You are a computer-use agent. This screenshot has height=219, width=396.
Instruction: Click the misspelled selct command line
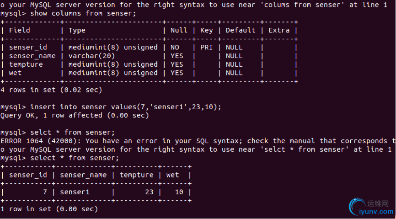coord(72,132)
